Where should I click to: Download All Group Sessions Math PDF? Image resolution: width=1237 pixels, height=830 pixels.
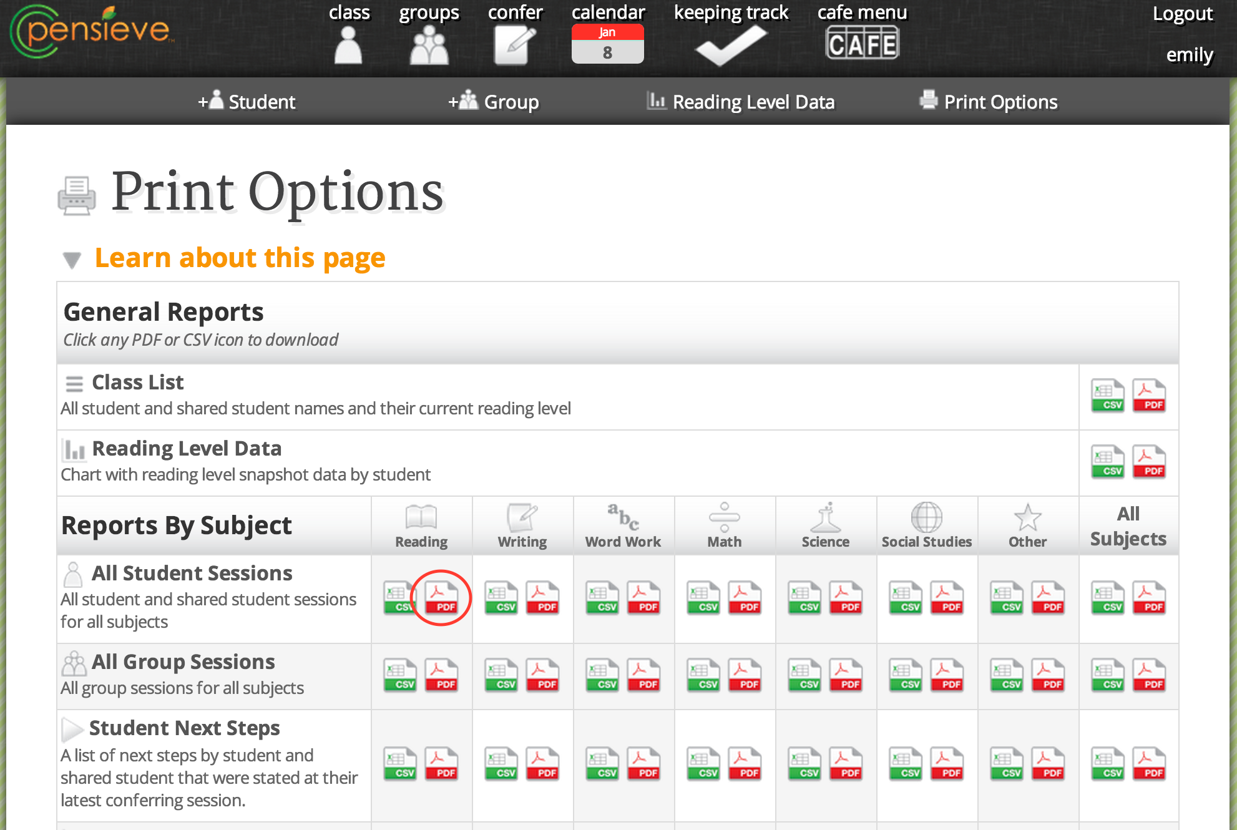click(745, 675)
